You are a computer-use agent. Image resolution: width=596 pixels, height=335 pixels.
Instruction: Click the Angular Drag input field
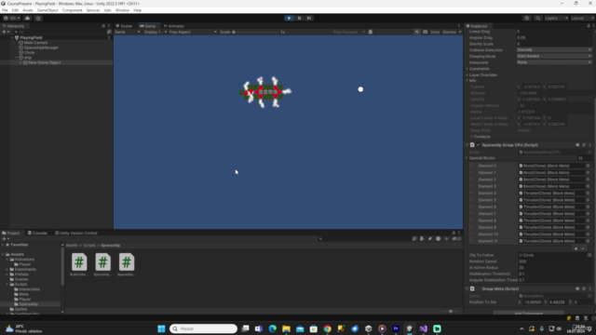tap(554, 37)
